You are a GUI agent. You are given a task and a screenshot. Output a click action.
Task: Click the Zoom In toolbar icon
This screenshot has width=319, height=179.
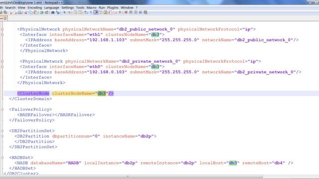point(64,12)
